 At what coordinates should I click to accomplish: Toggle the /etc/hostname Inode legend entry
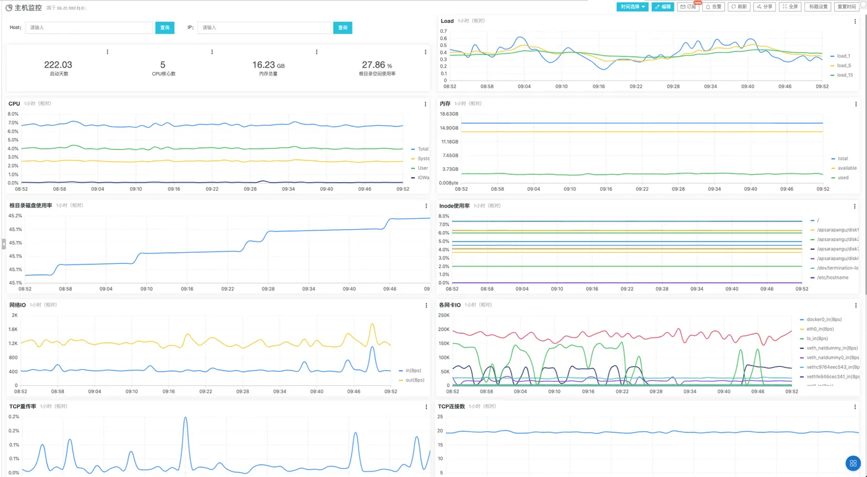[829, 278]
